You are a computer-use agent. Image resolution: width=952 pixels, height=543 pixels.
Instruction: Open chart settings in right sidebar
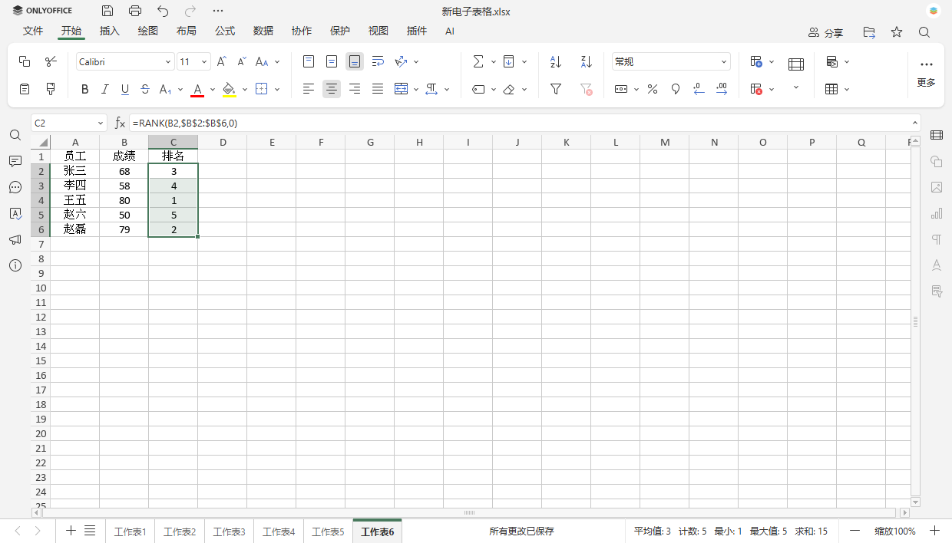coord(936,213)
